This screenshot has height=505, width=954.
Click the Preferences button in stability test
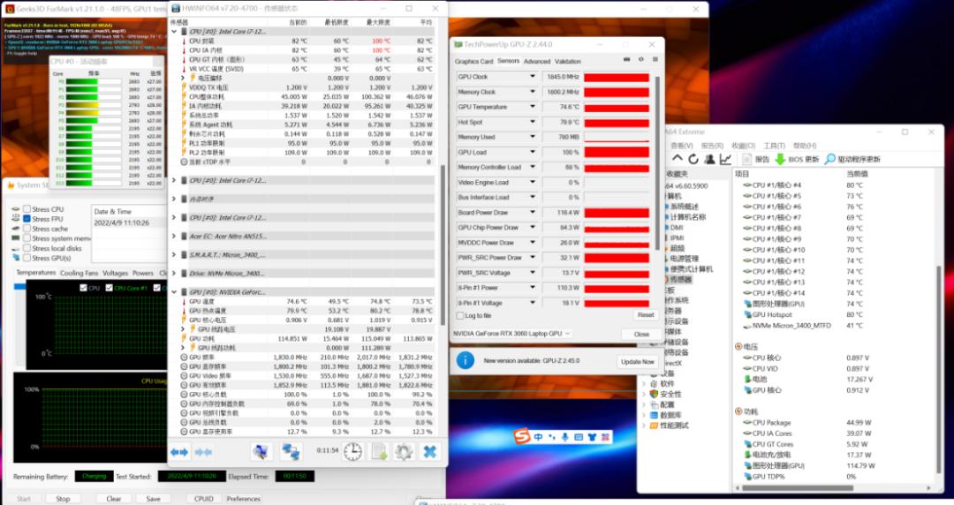(x=244, y=499)
